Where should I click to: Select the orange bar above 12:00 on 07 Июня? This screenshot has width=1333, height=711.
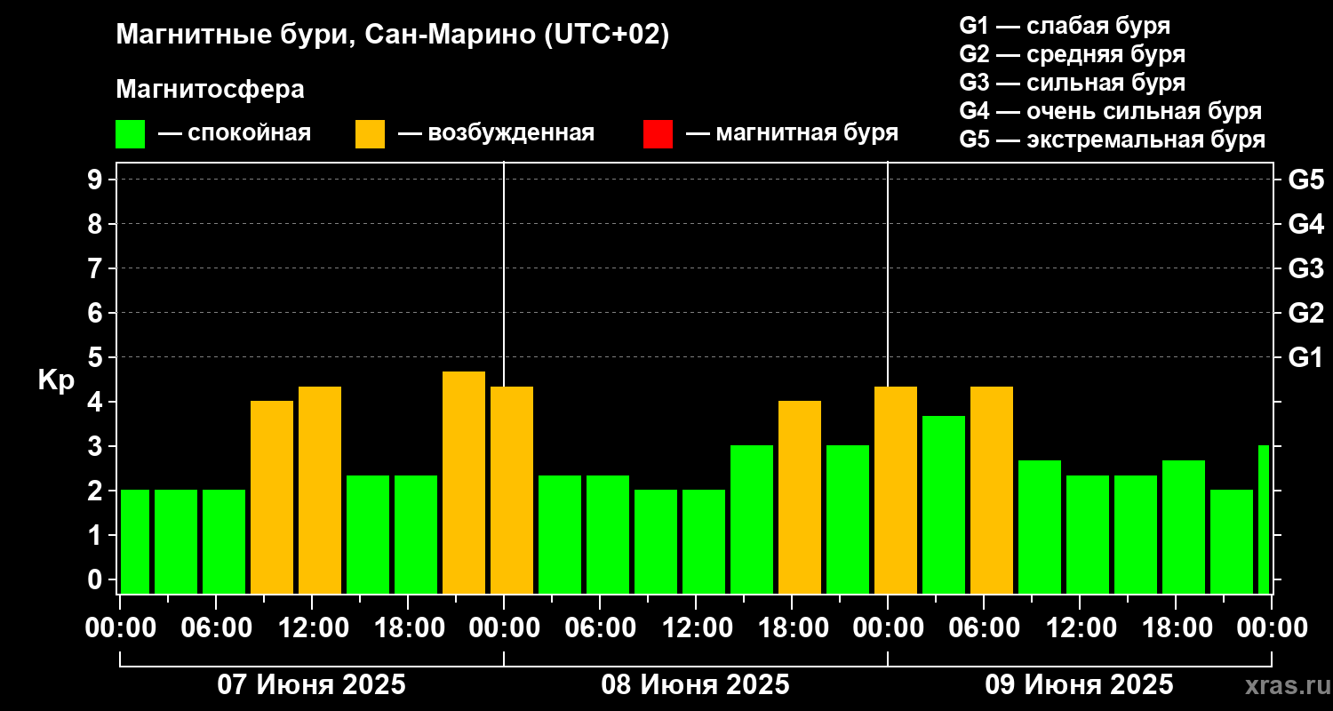[x=320, y=490]
